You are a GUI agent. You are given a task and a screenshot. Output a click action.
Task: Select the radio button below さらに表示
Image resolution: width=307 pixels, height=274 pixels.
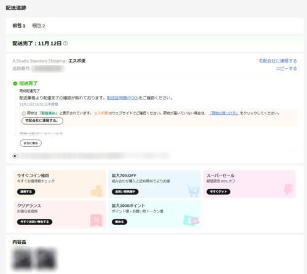[15, 156]
